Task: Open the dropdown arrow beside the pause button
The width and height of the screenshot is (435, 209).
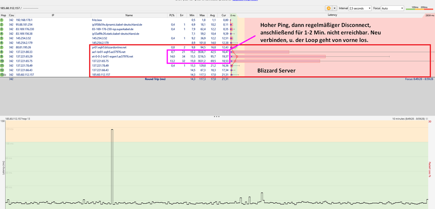Action: [334, 8]
